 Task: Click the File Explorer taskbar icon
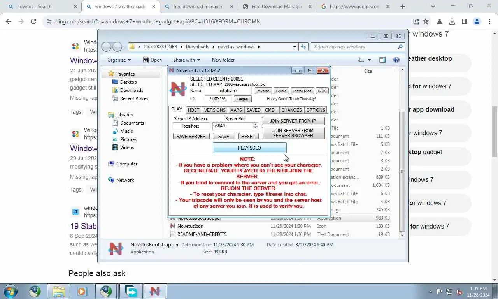pyautogui.click(x=59, y=291)
